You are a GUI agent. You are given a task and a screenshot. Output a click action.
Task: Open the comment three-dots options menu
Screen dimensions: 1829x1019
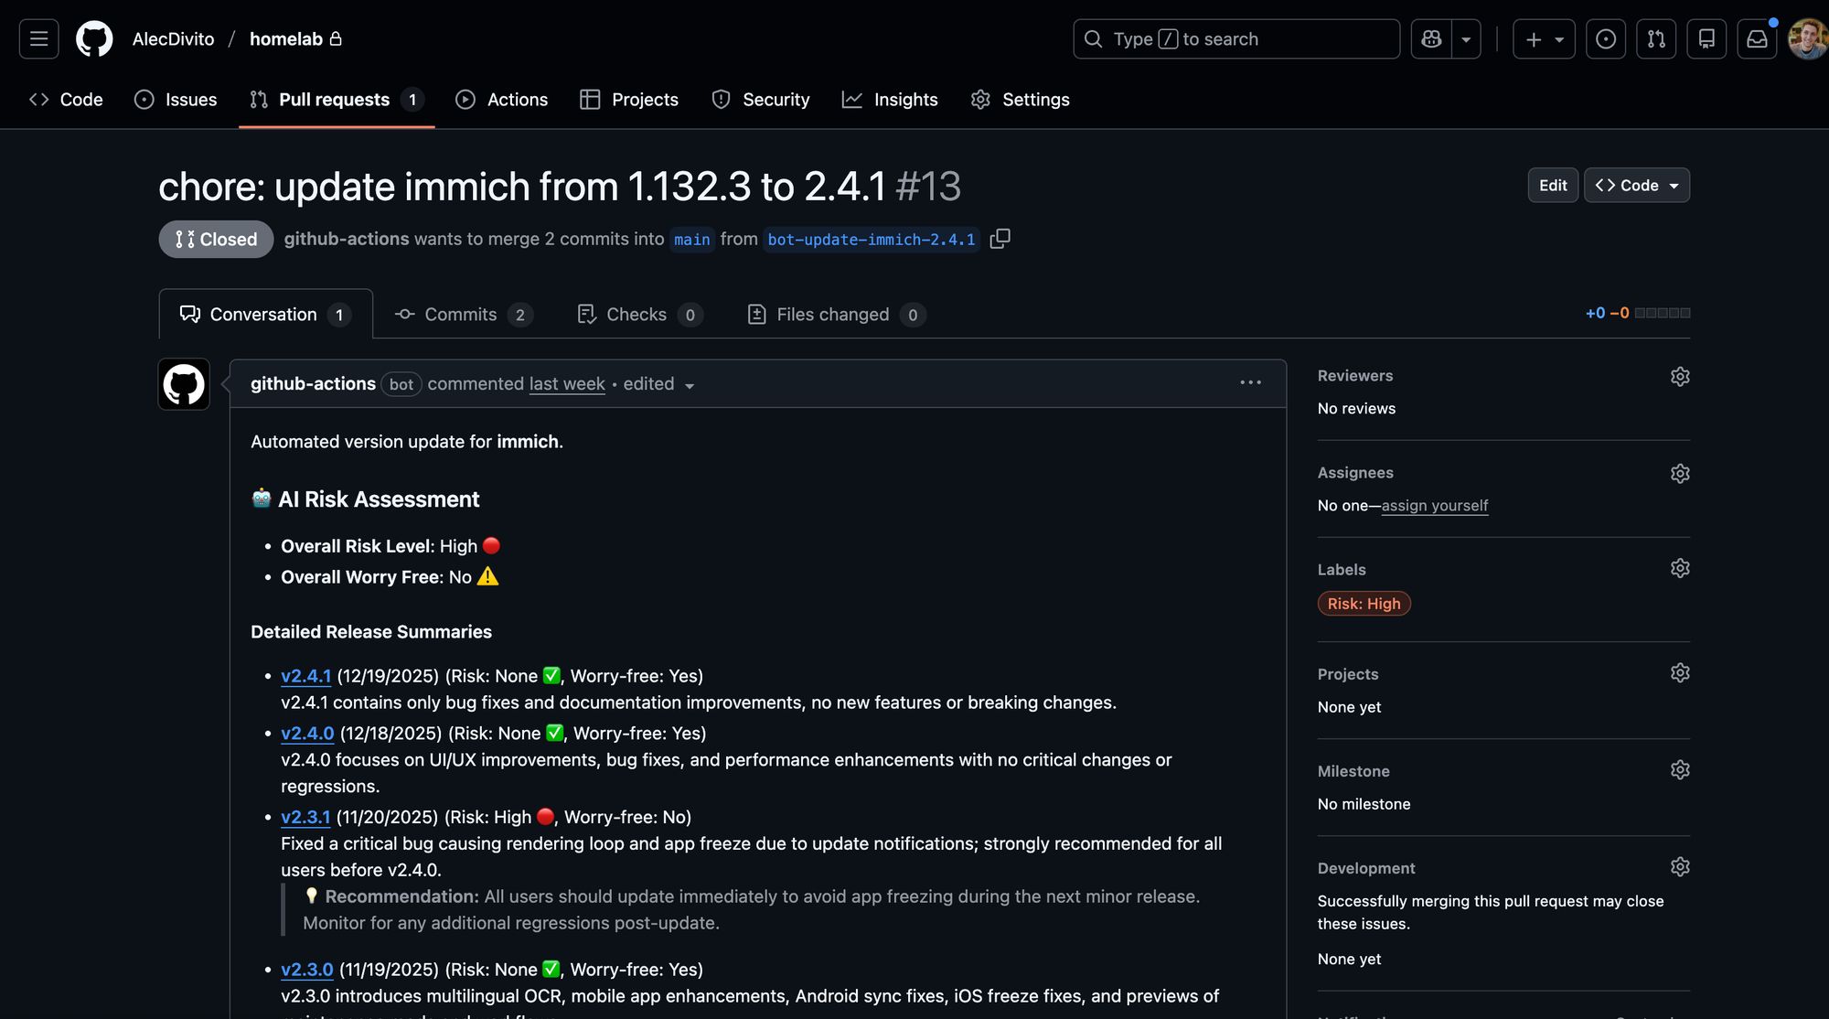click(1250, 383)
